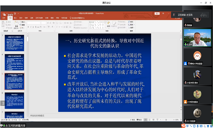Click the New Slide icon
The width and height of the screenshot is (213, 128).
16,25
